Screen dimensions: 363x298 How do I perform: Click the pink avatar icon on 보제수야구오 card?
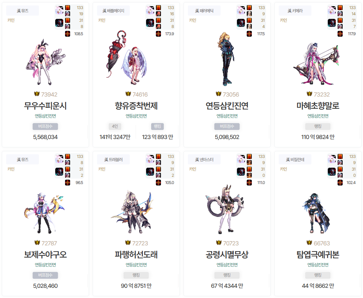pos(59,159)
